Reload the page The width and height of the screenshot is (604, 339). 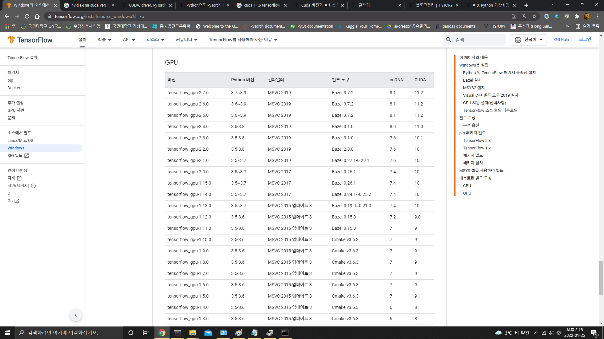(x=27, y=16)
